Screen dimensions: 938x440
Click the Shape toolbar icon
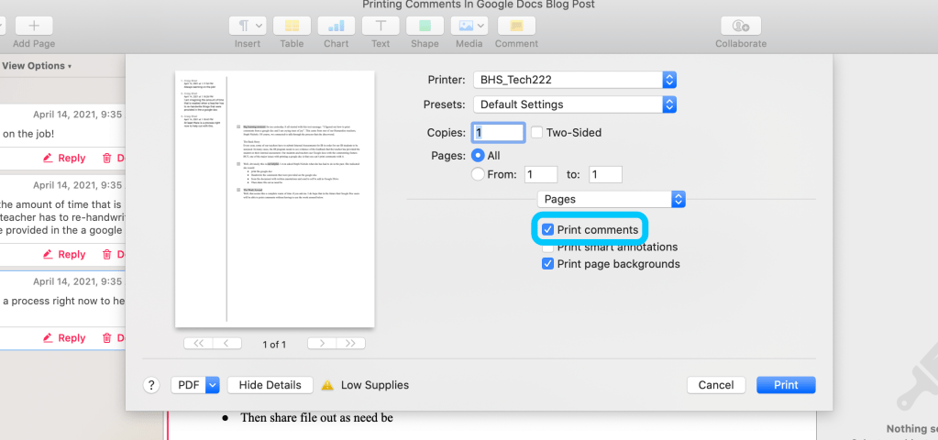tap(425, 27)
